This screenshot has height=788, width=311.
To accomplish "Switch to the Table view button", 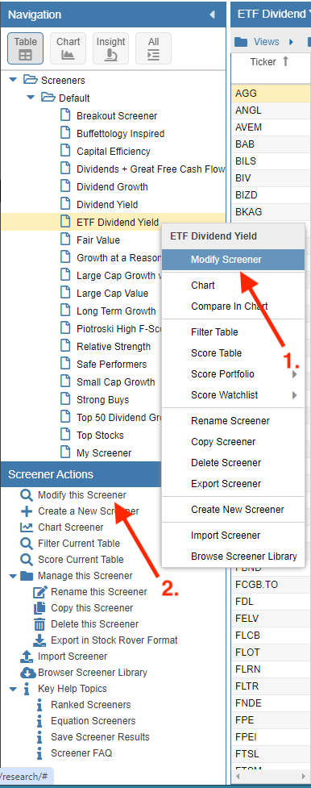I will (x=25, y=48).
